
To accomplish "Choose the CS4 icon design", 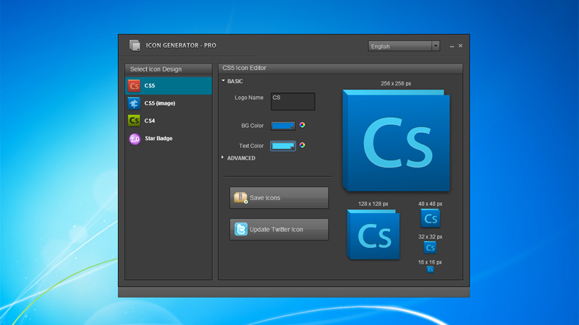I will point(159,121).
